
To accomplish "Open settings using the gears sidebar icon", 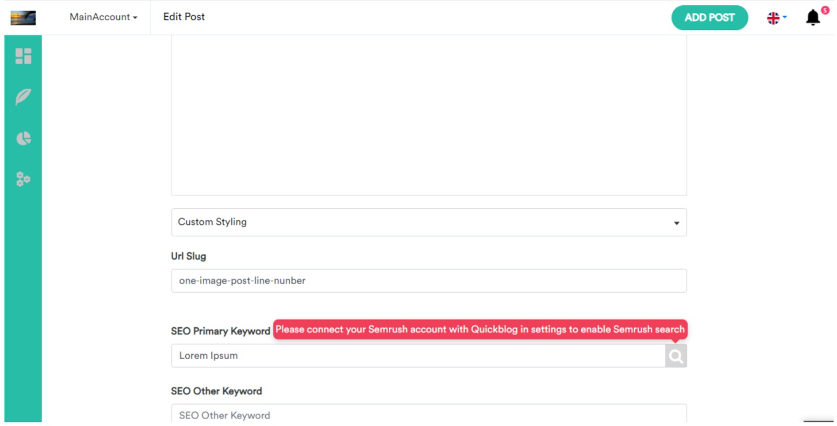I will pyautogui.click(x=23, y=179).
